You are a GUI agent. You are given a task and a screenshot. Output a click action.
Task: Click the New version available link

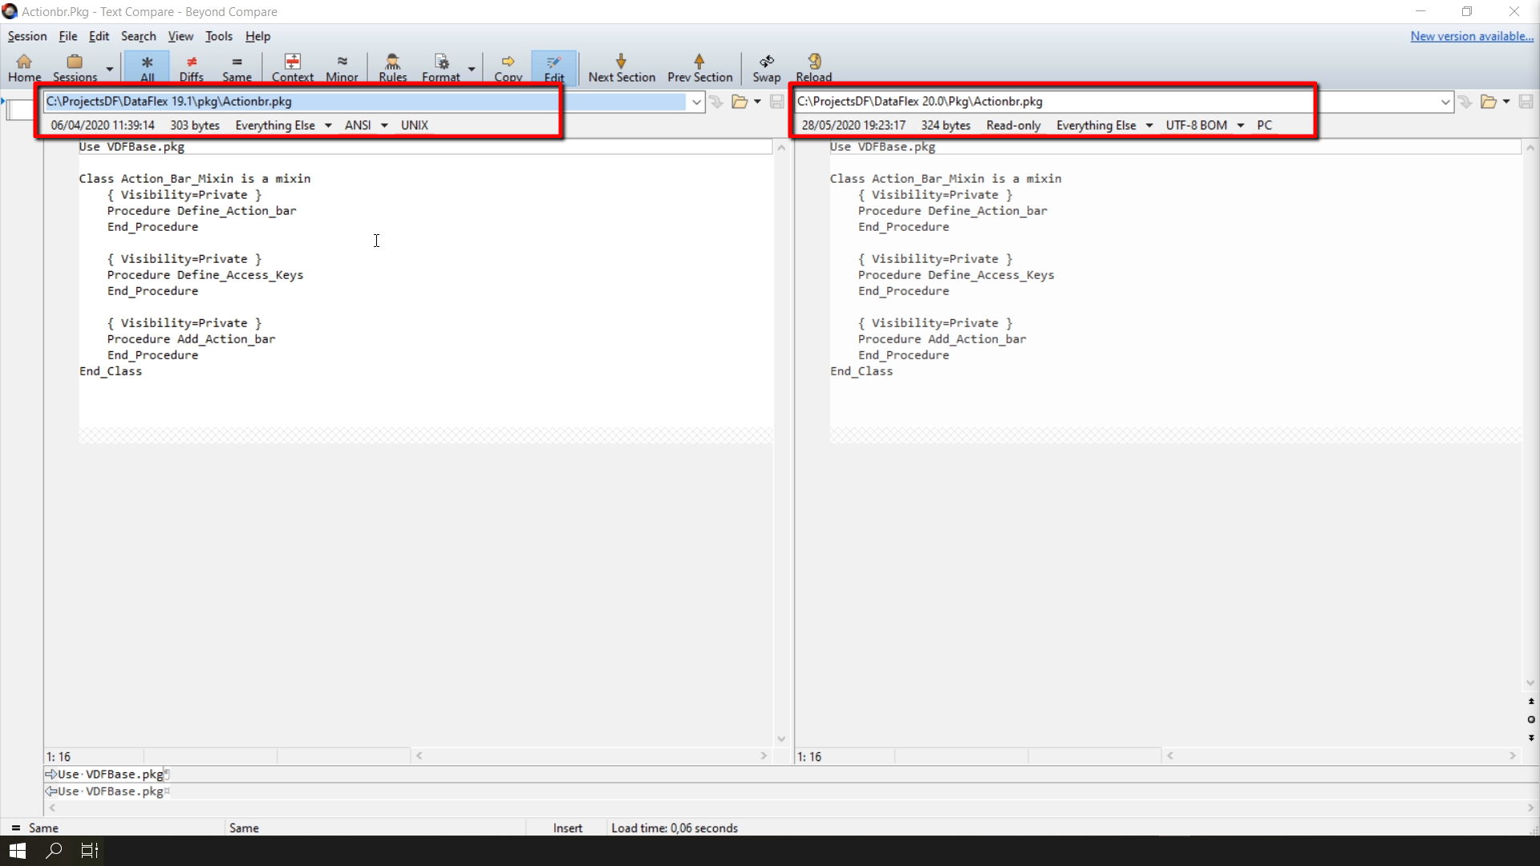(1471, 36)
